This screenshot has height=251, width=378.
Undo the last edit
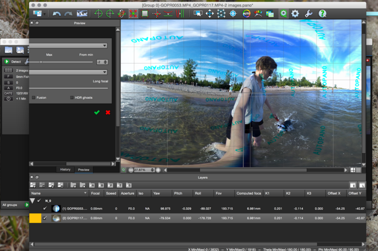click(x=57, y=14)
